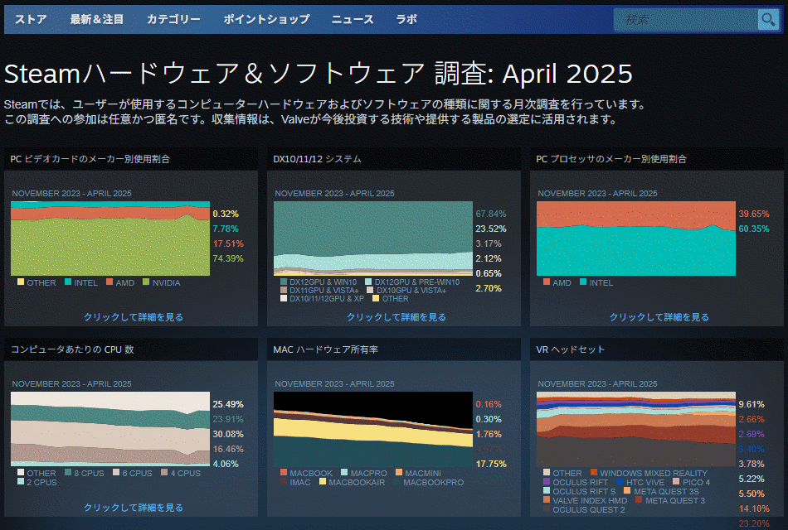788x530 pixels.
Task: Open CPU 数 chart details link
Action: (134, 508)
